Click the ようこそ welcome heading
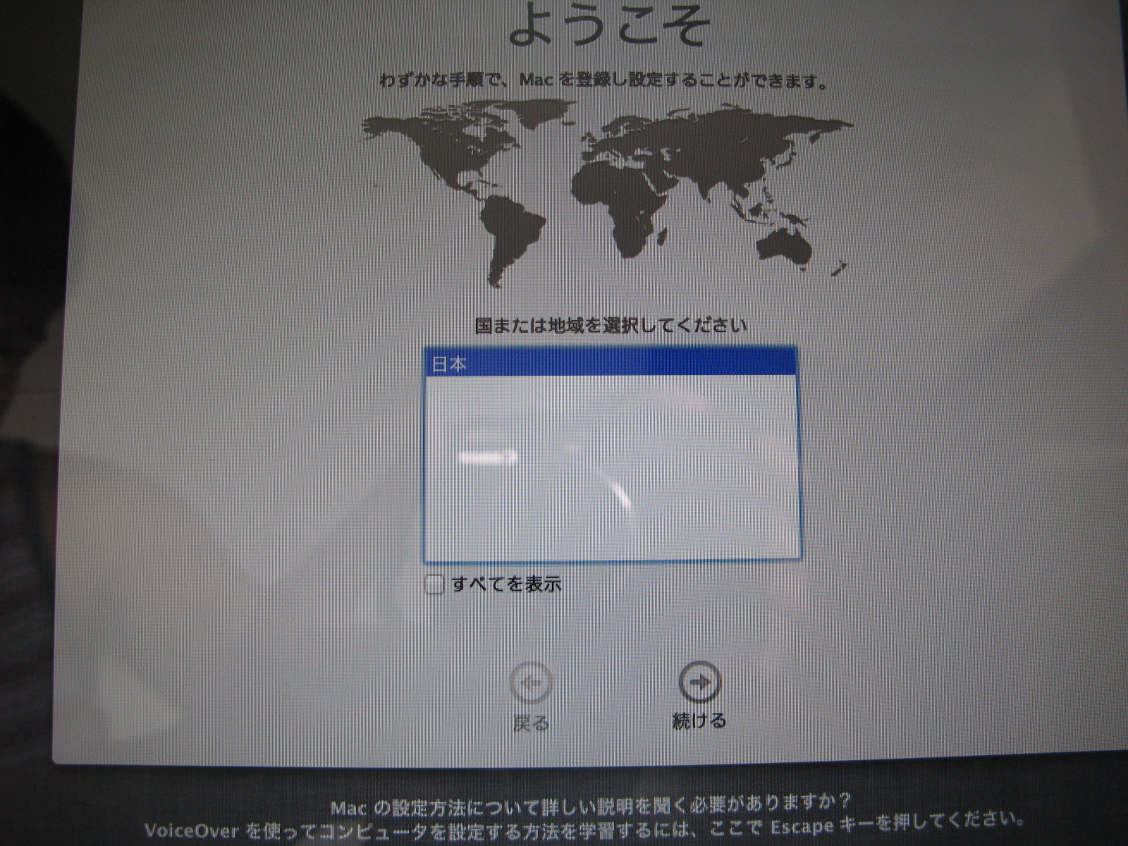Viewport: 1128px width, 846px height. tap(608, 28)
